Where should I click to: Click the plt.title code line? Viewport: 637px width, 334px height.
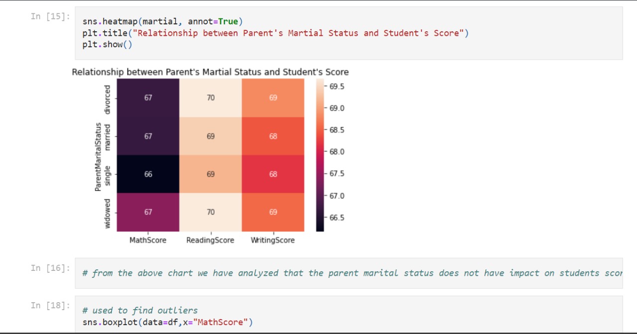[276, 33]
